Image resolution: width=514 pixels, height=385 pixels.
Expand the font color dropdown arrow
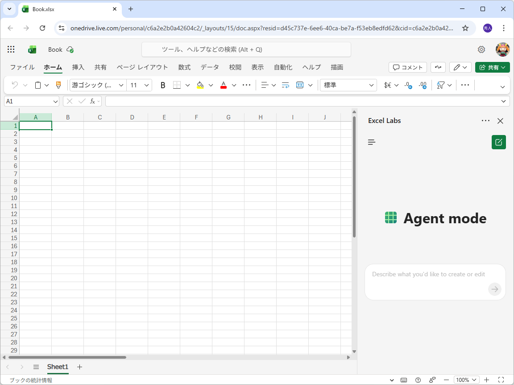234,85
